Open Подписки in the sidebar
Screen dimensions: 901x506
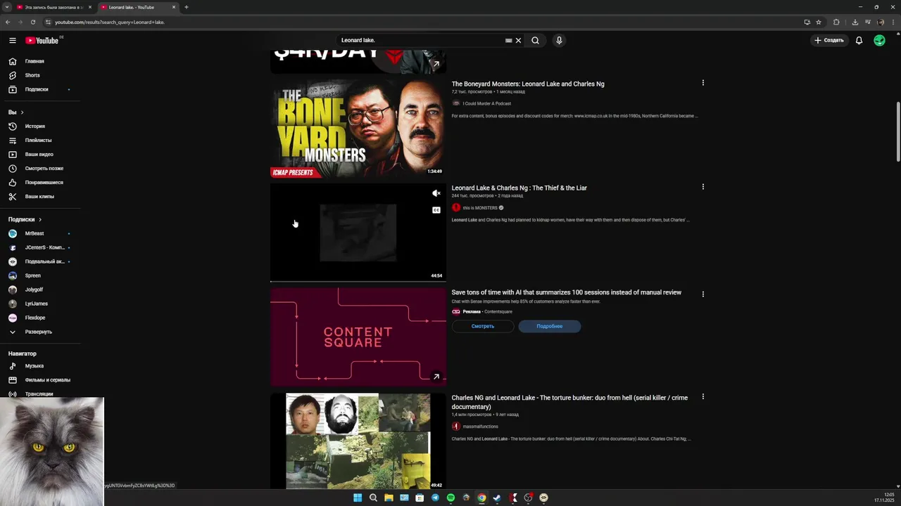tap(37, 89)
